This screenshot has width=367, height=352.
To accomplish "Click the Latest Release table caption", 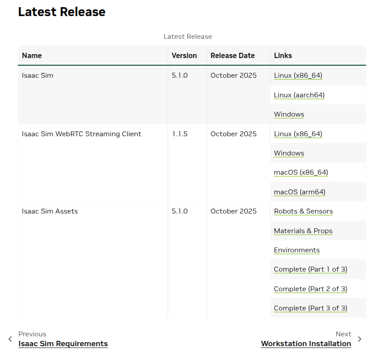I will pyautogui.click(x=188, y=37).
